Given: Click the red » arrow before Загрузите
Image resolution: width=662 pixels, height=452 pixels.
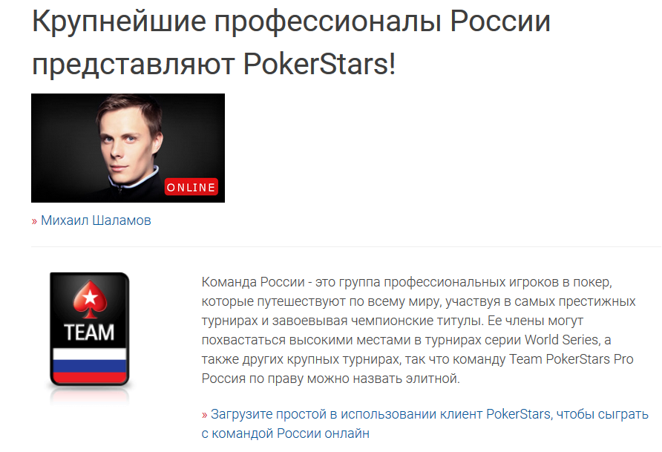Looking at the screenshot, I should click(x=204, y=415).
